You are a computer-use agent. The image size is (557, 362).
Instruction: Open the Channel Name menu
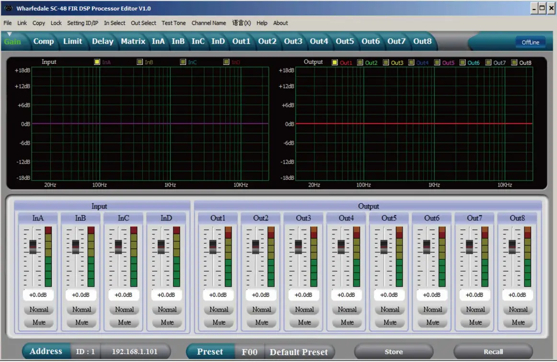[x=209, y=23]
